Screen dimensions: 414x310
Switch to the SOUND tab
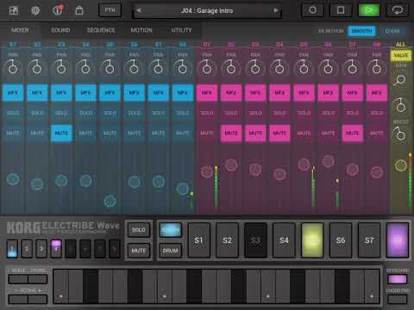pyautogui.click(x=60, y=30)
